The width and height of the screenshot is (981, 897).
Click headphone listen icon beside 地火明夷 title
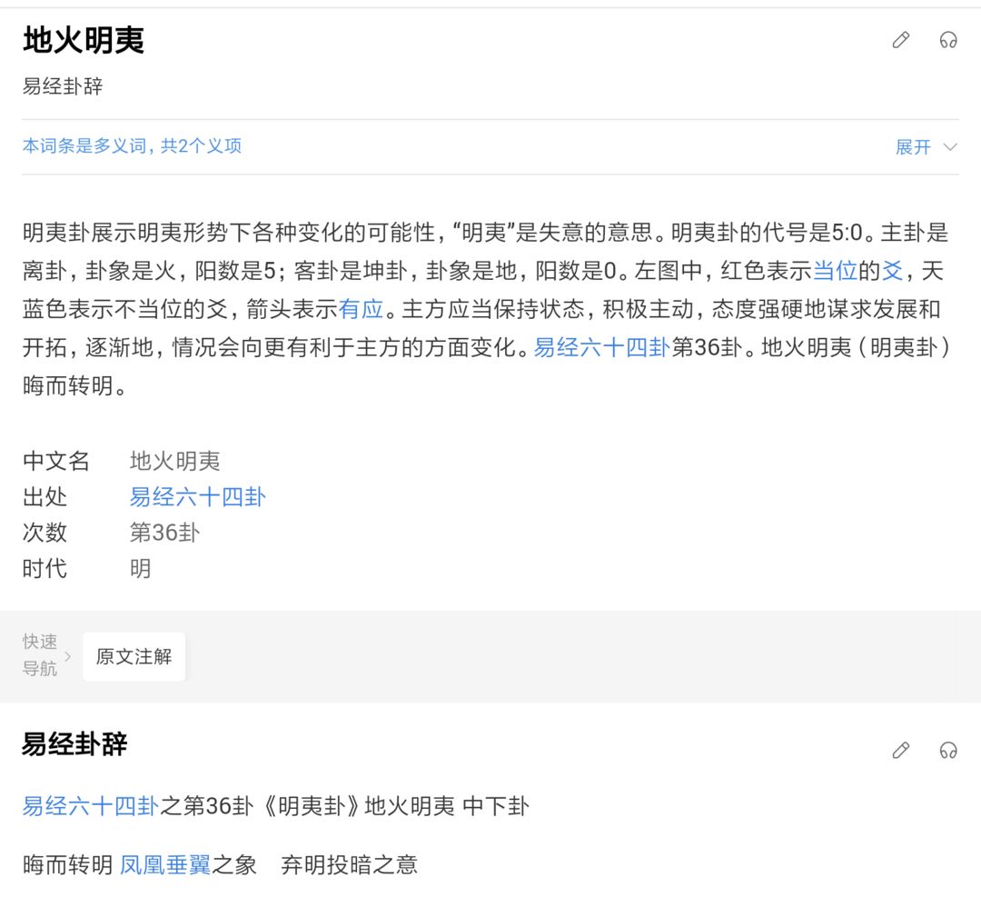[948, 40]
